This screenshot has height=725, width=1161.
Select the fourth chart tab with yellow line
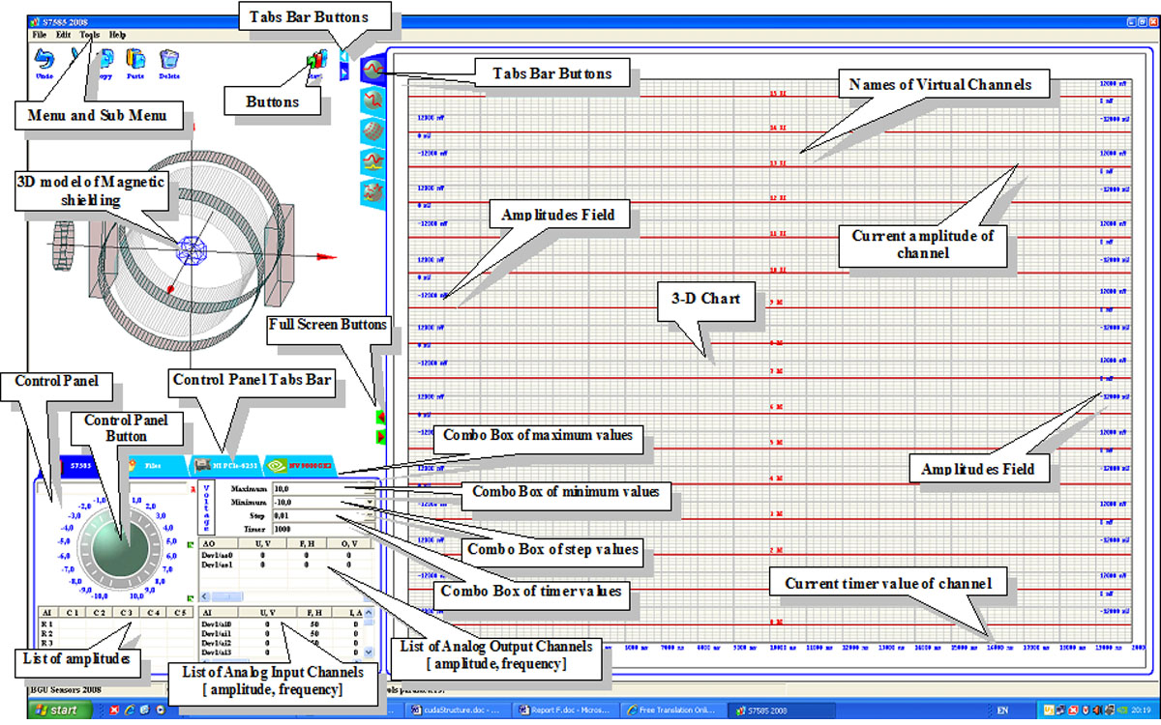(372, 161)
